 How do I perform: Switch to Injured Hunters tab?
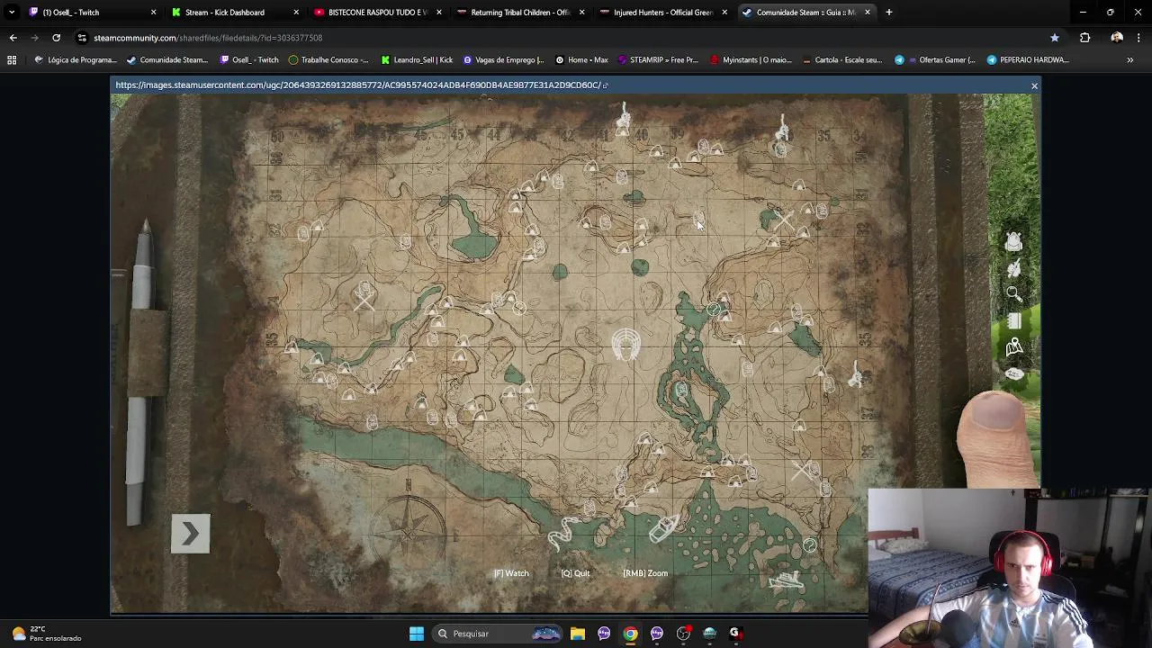[663, 13]
